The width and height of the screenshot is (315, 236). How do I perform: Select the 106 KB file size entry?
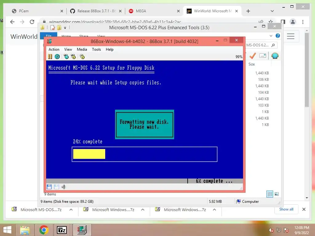point(263,80)
